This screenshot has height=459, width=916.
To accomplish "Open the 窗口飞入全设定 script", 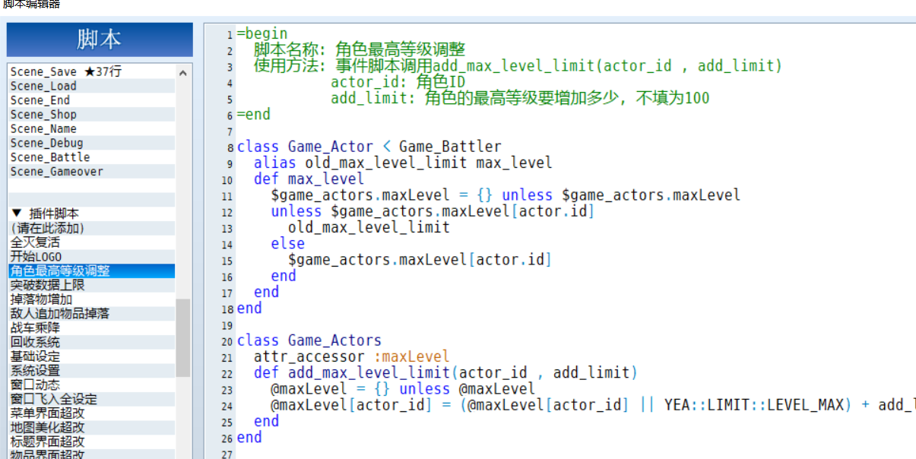I will coord(92,399).
